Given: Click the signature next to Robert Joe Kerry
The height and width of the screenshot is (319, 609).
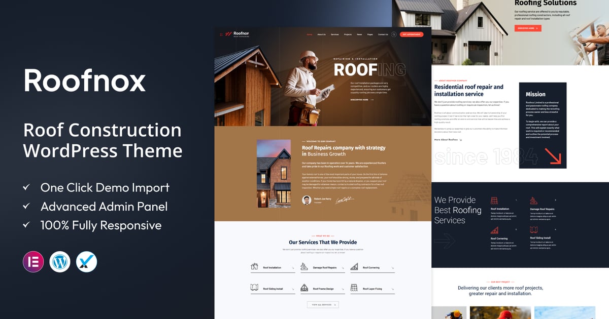Looking at the screenshot, I should tap(344, 200).
